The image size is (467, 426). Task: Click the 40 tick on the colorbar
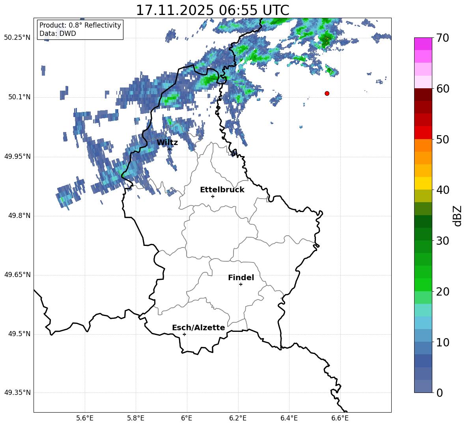pyautogui.click(x=443, y=190)
